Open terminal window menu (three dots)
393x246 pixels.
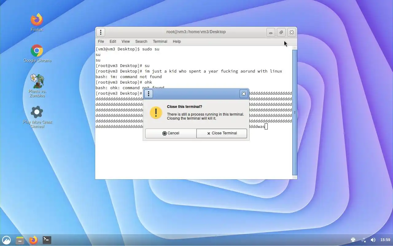tap(101, 32)
